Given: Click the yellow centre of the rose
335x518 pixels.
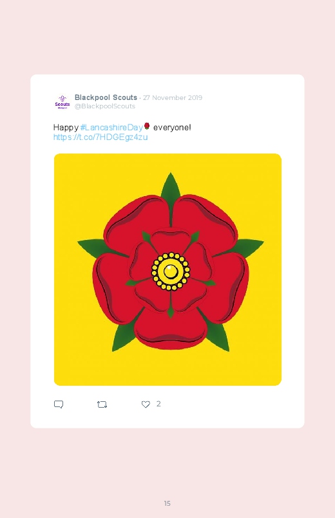Looking at the screenshot, I should click(171, 272).
